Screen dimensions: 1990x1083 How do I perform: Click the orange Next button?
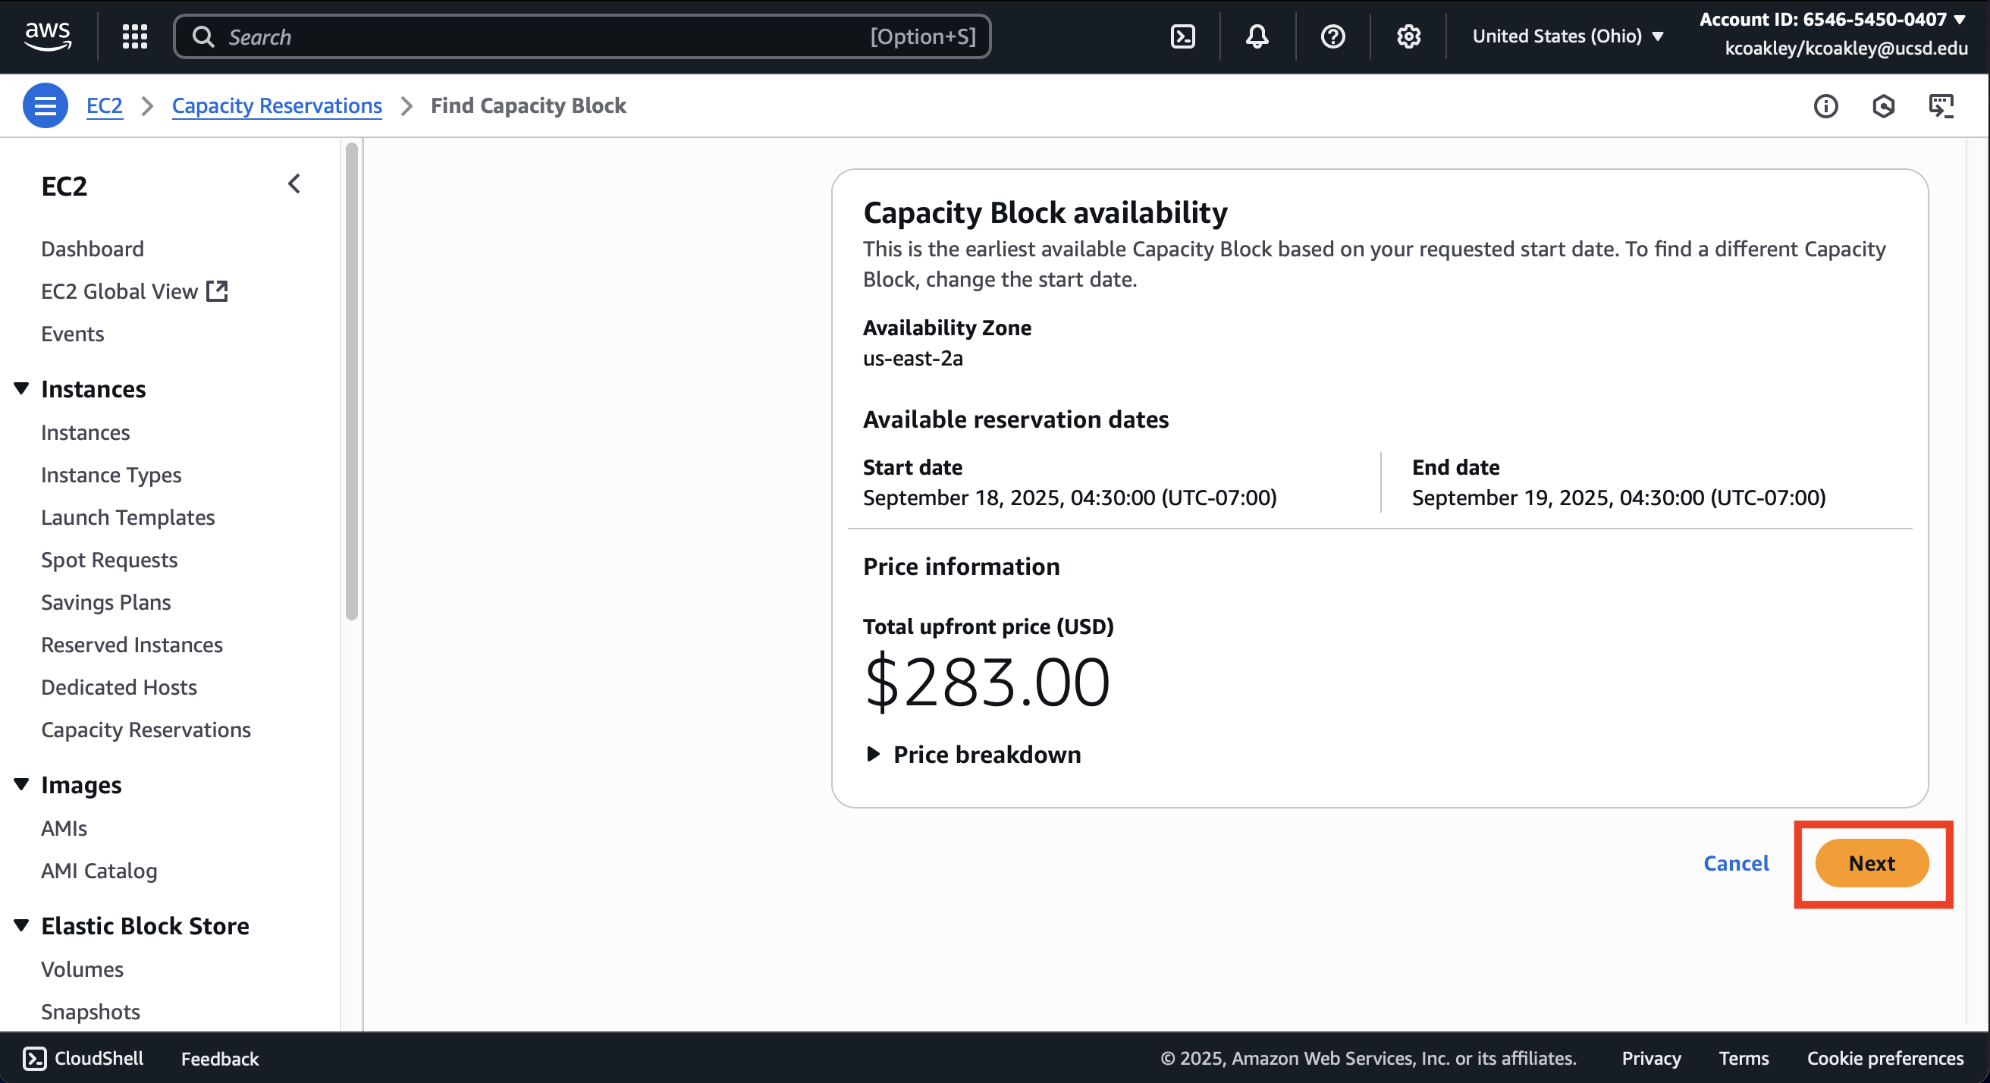pyautogui.click(x=1871, y=864)
